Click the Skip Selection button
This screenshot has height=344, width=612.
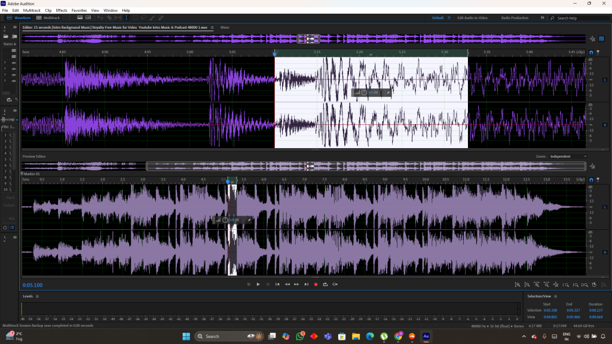(x=335, y=284)
